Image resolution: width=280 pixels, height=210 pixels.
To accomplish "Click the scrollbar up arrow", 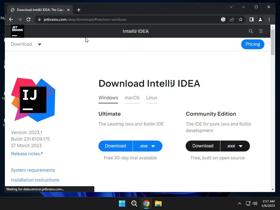I will click(273, 27).
